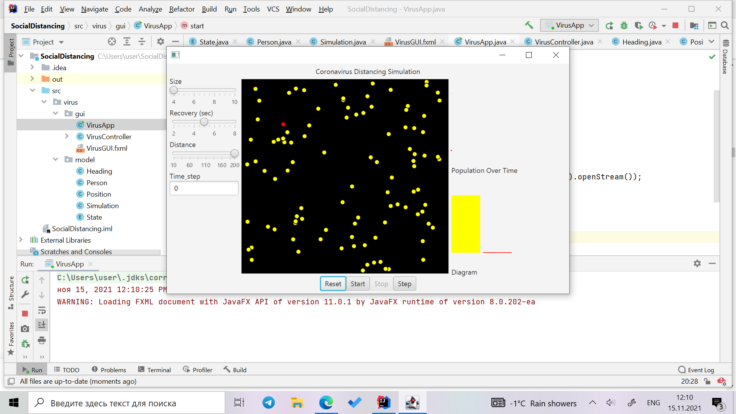Expand the .idea folder
This screenshot has height=414, width=736.
(32, 67)
